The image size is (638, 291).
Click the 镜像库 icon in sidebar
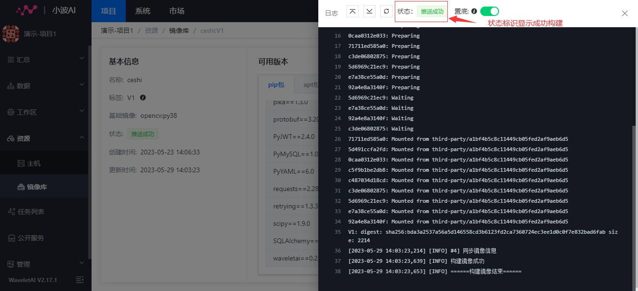point(21,187)
